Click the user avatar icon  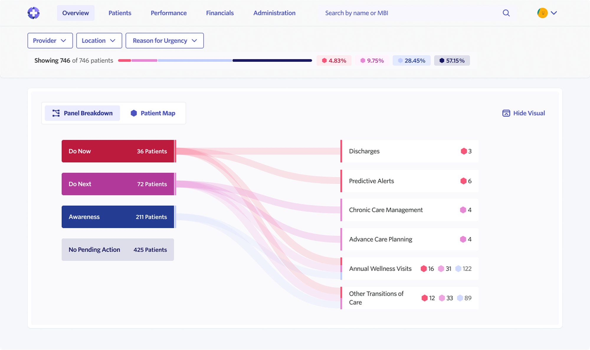pyautogui.click(x=542, y=13)
